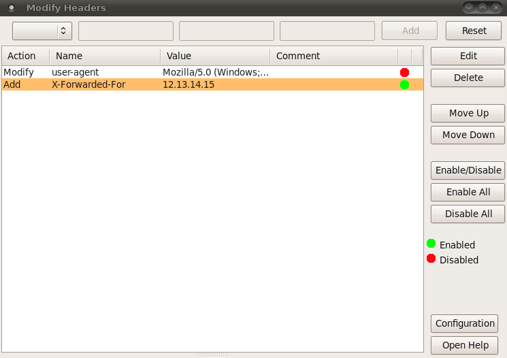Sort by the Action column header
The width and height of the screenshot is (507, 358).
click(26, 56)
